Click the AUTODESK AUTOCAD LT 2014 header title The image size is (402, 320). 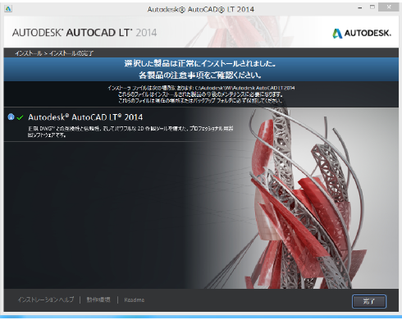pos(85,33)
